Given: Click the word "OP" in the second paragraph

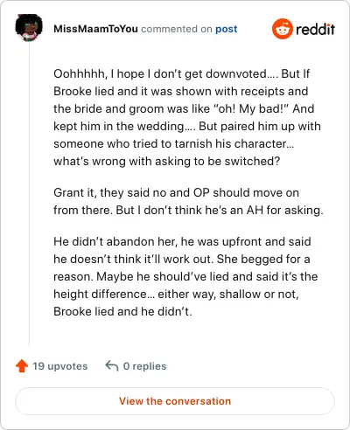Looking at the screenshot, I should (x=201, y=192).
